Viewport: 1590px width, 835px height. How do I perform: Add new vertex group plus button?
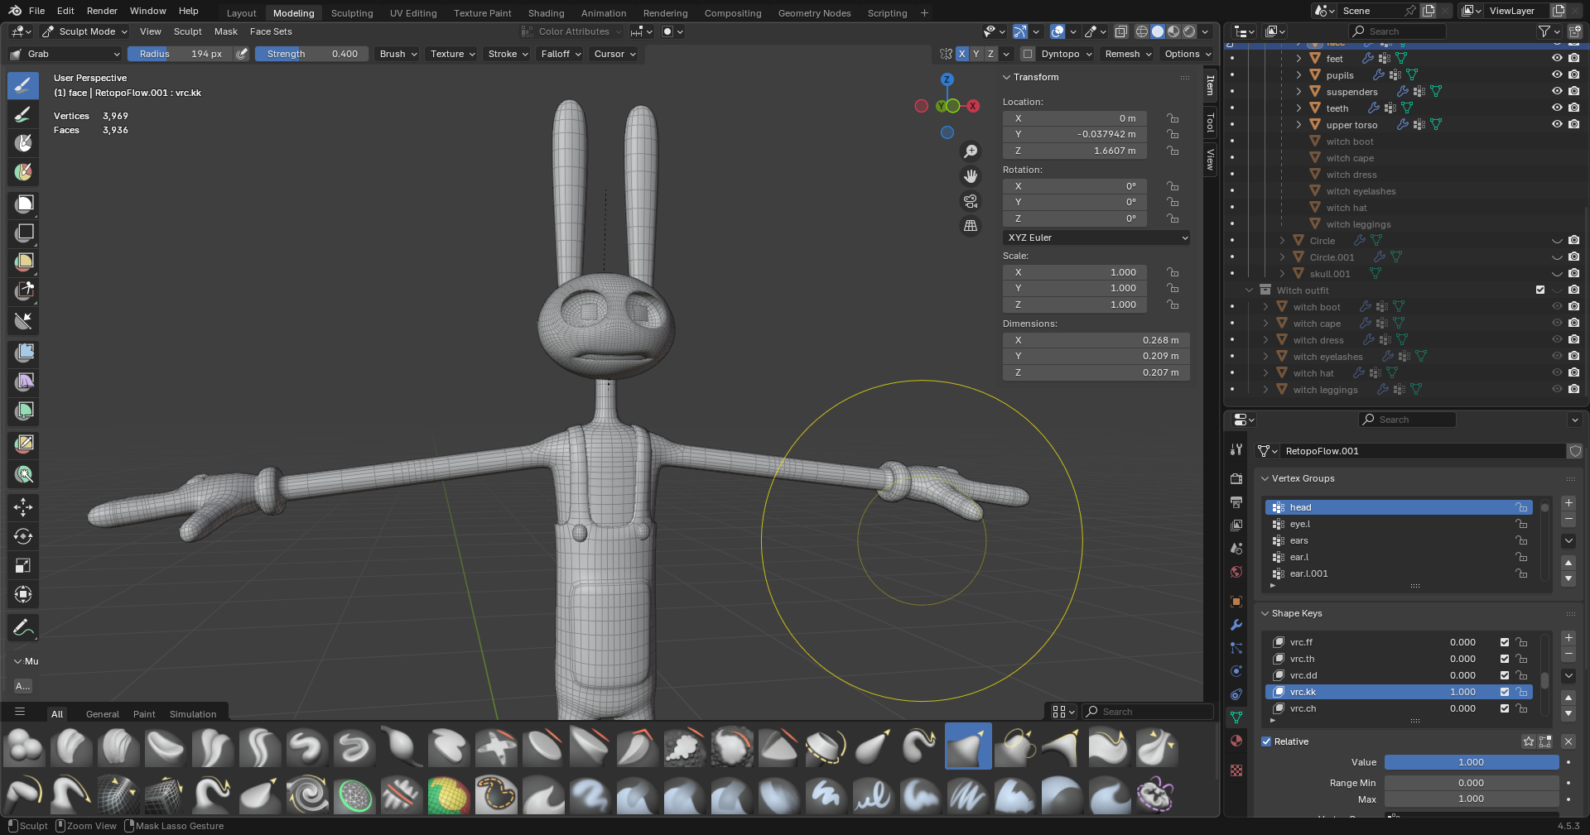[1568, 503]
